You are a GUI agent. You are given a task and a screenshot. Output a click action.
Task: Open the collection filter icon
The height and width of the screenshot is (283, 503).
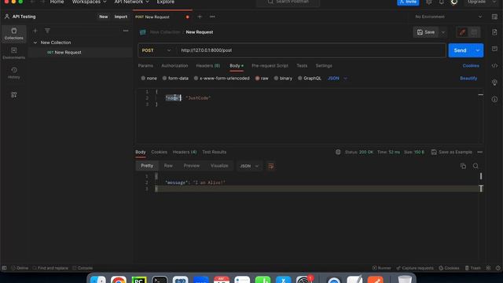click(x=47, y=31)
